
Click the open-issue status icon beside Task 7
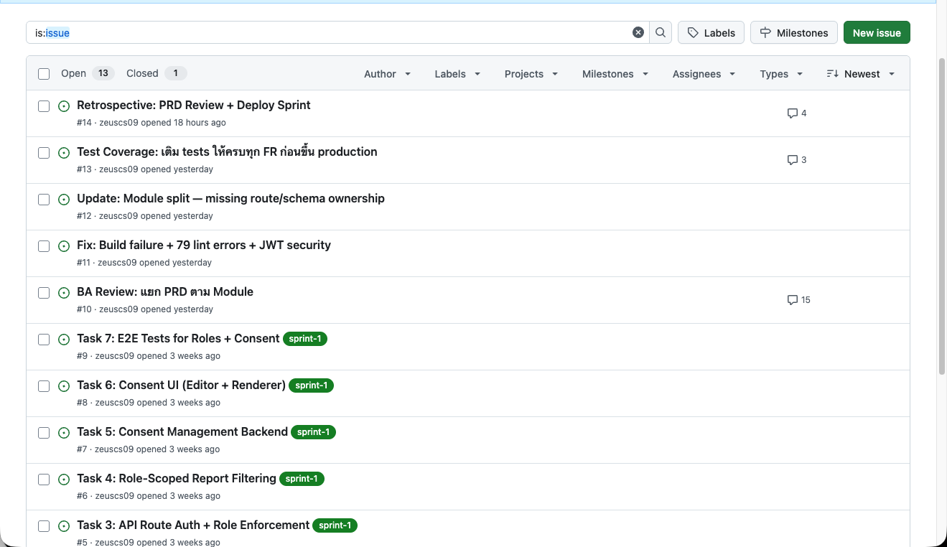[x=64, y=340]
